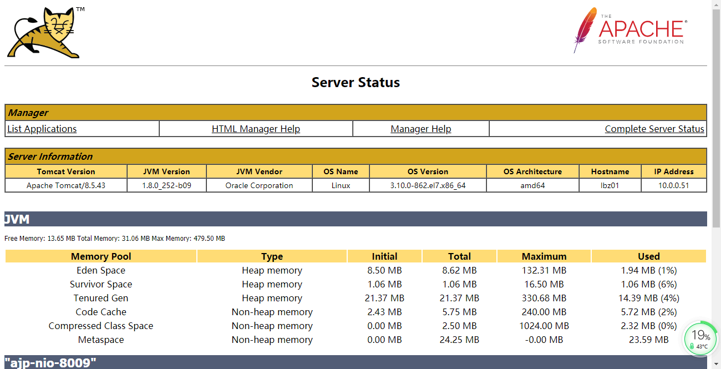Screen dimensions: 721x369
Task: Click Survivor Space maximum 16.50 MB
Action: (x=544, y=284)
